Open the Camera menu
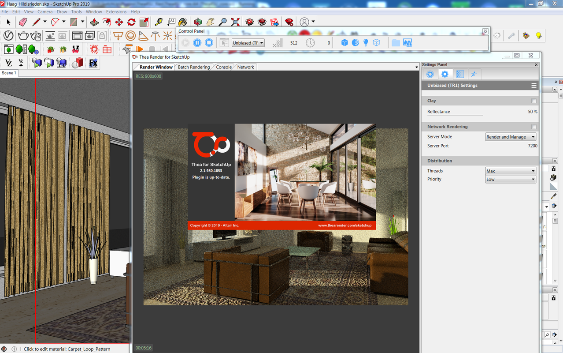563x353 pixels. point(45,12)
